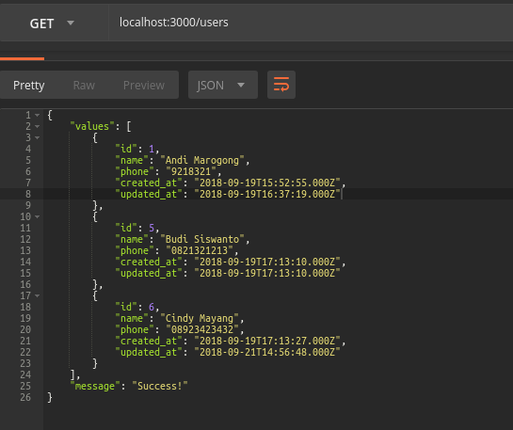This screenshot has width=513, height=430.
Task: Click the "Andi Marogong" name value
Action: (202, 160)
